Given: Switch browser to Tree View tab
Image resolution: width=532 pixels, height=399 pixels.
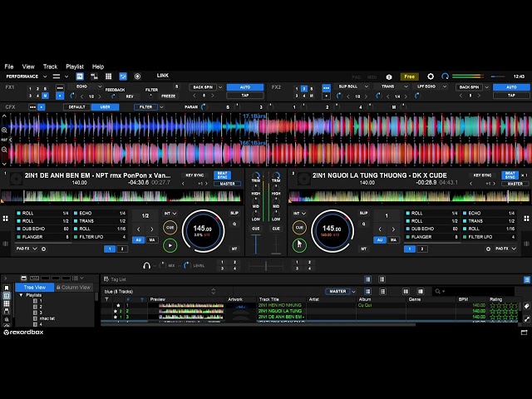Looking at the screenshot, I should click(35, 287).
